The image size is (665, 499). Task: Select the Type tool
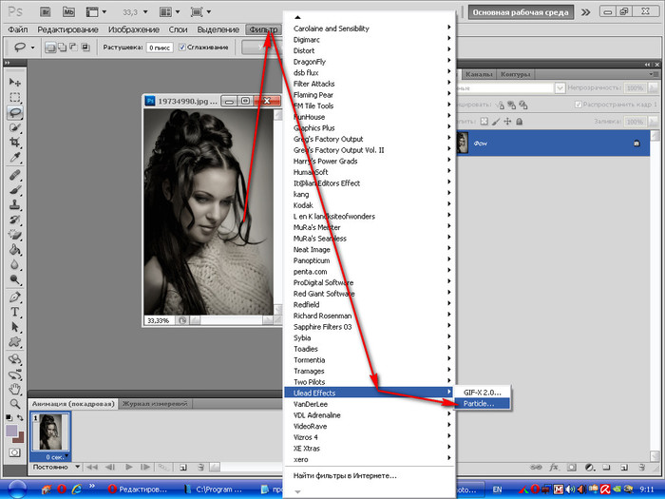(15, 312)
